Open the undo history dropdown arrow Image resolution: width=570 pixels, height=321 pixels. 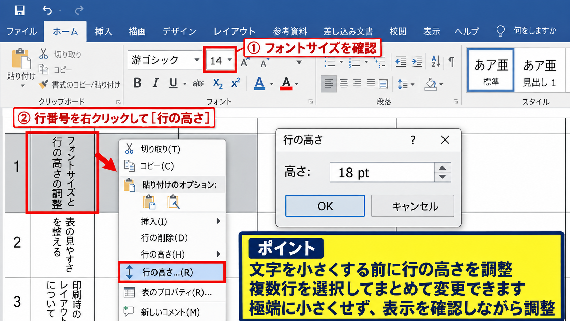click(60, 10)
